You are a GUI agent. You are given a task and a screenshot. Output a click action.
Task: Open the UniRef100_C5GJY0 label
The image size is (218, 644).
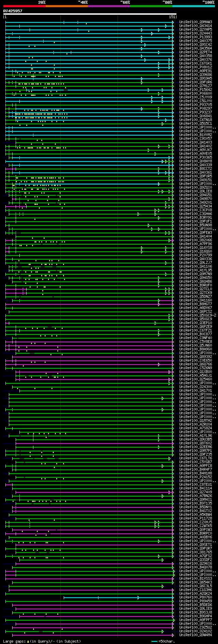(196, 101)
